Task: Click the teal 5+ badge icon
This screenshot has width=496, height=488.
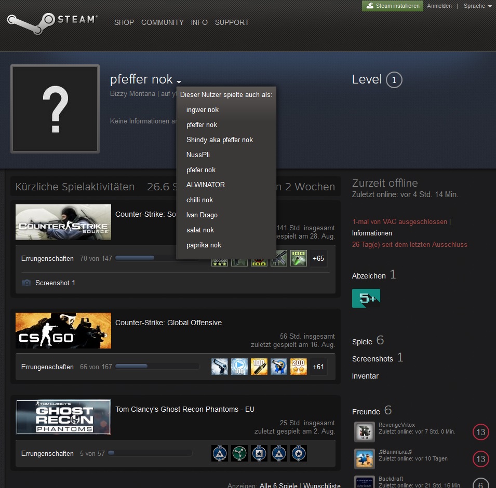Action: click(366, 298)
